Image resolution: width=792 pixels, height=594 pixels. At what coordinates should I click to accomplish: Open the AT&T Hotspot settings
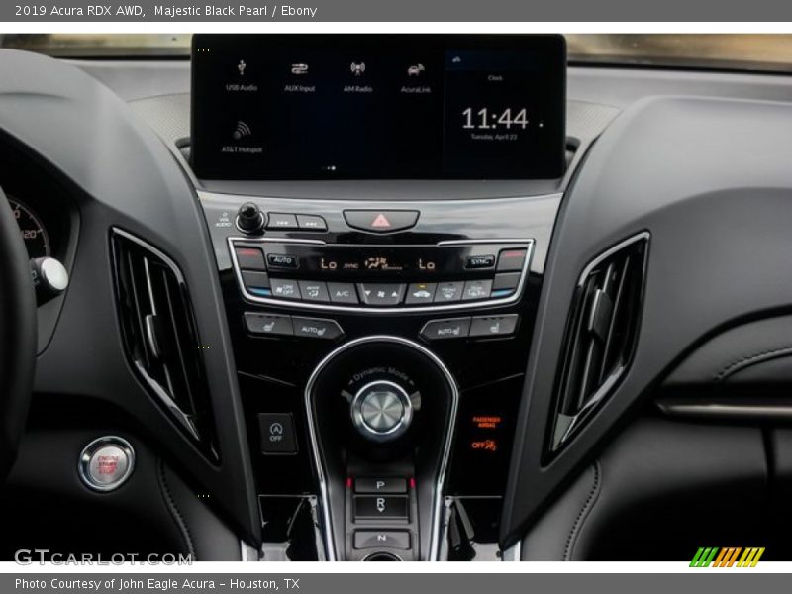pyautogui.click(x=241, y=136)
